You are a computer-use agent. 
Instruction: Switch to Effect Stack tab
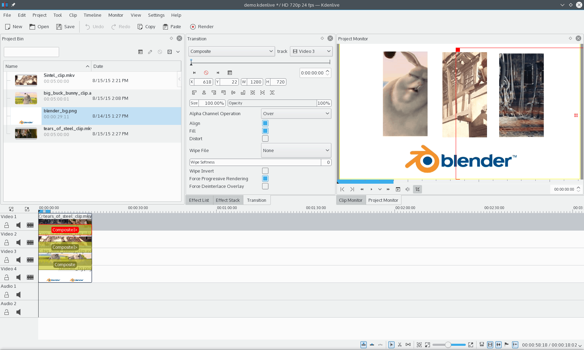coord(228,200)
